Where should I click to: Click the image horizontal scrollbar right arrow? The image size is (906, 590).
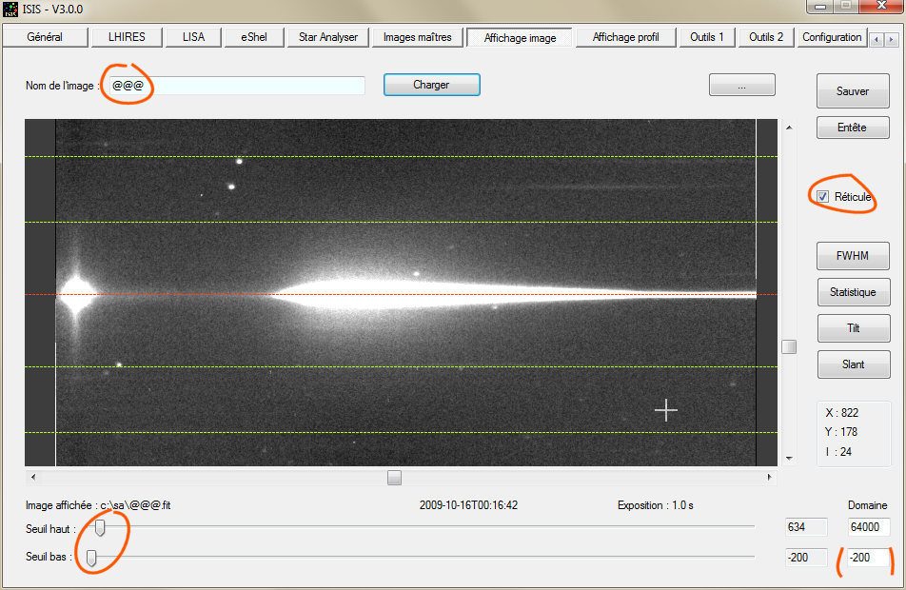click(x=770, y=477)
